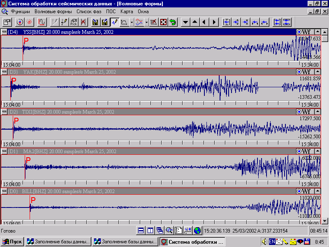329x247 pixels.
Task: Click the red filter curve icon
Action: [x=42, y=22]
